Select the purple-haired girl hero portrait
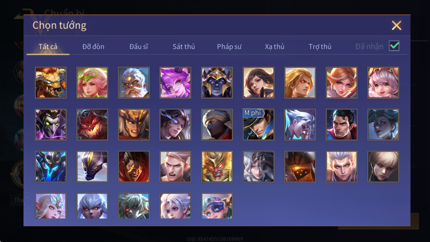430x242 pixels. [x=175, y=83]
